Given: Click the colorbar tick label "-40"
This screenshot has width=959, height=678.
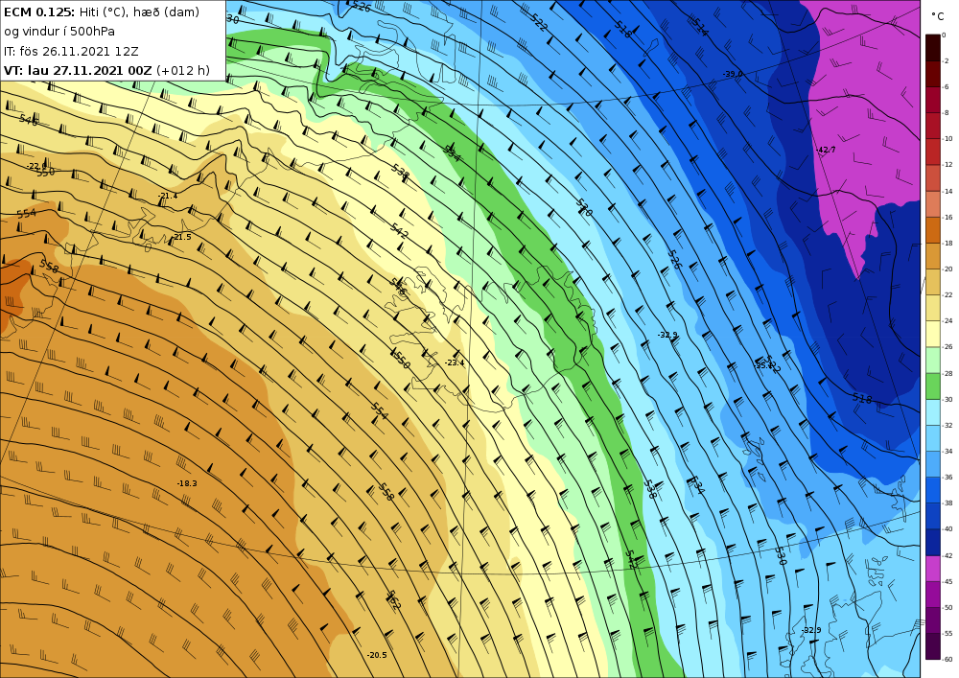Looking at the screenshot, I should tap(948, 529).
